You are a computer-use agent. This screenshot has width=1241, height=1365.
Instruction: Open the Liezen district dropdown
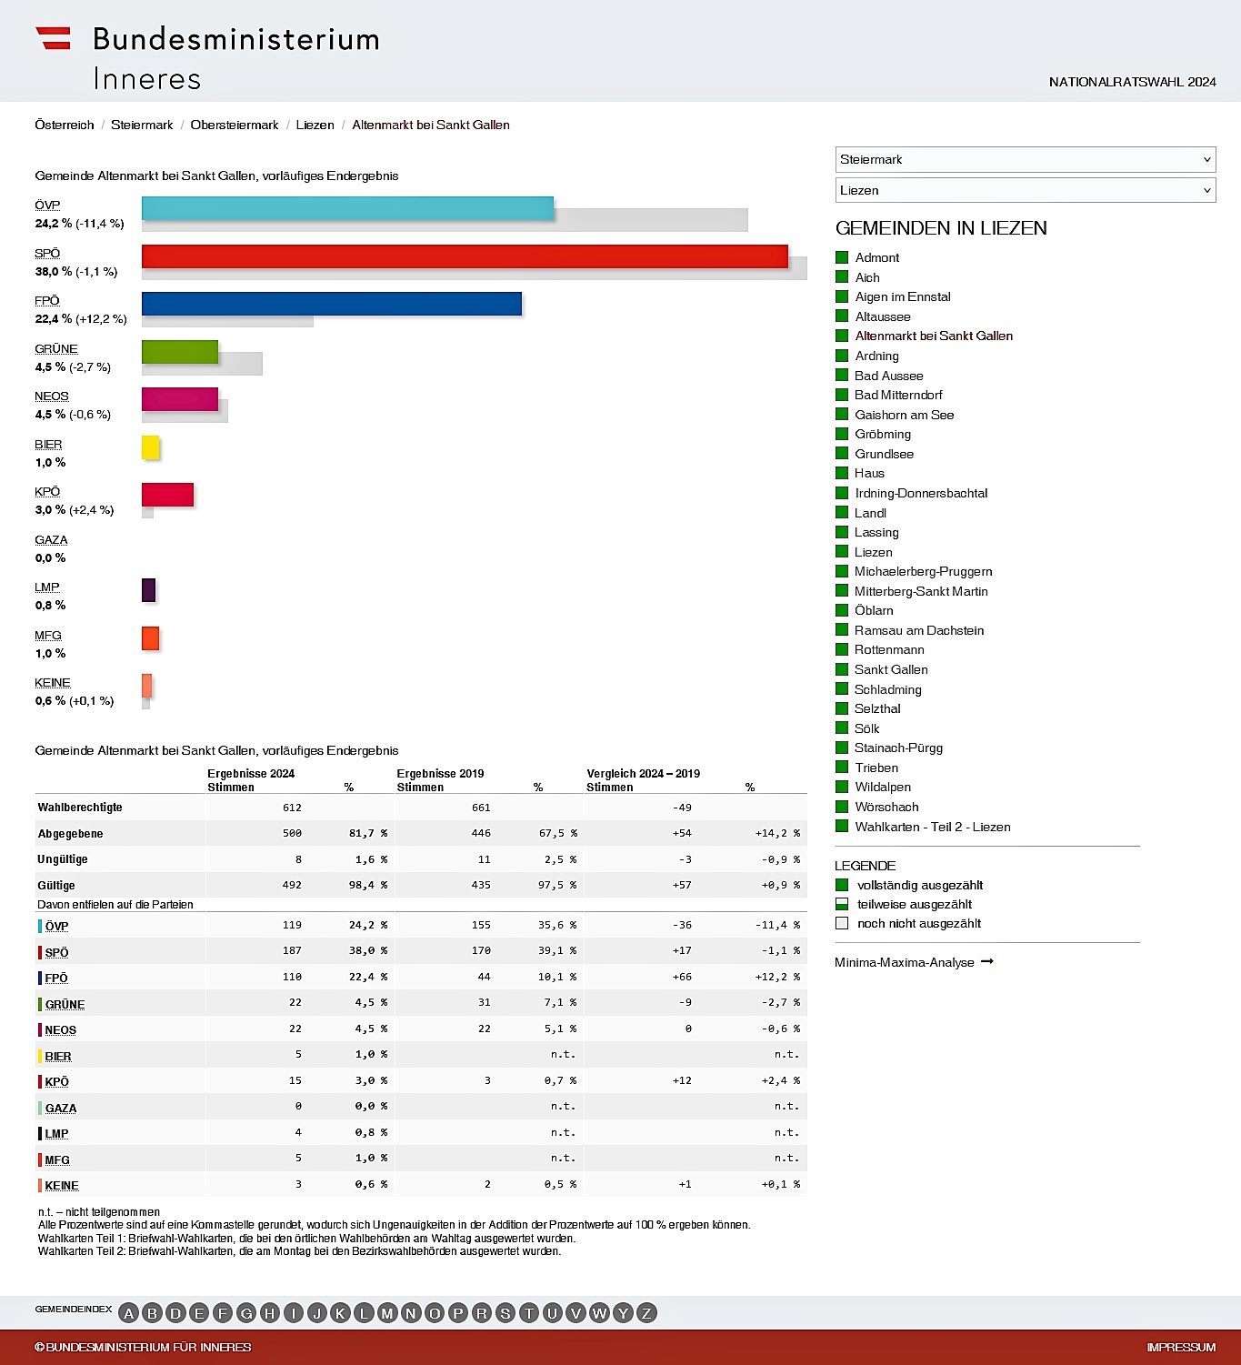coord(1025,190)
